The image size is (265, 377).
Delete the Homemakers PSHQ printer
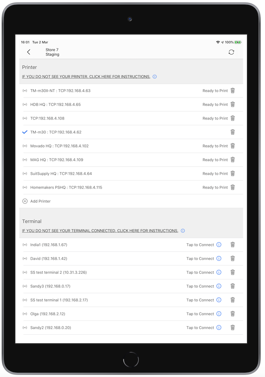pos(232,187)
